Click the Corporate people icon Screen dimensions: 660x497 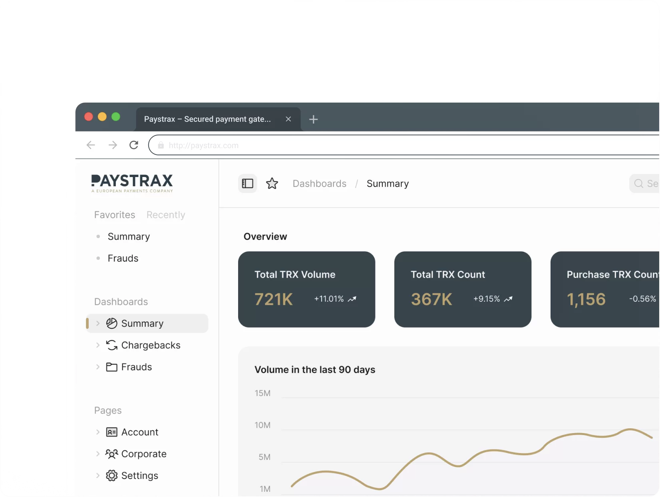(x=111, y=454)
